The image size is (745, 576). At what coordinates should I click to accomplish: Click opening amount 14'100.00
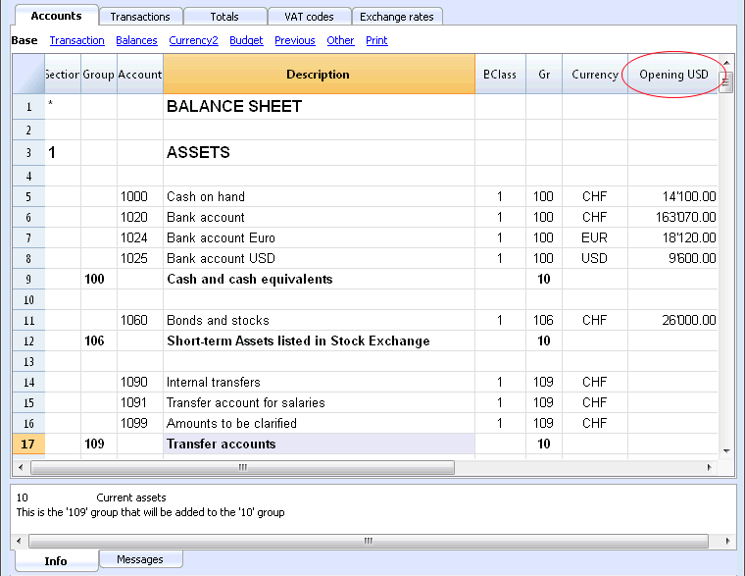[672, 196]
